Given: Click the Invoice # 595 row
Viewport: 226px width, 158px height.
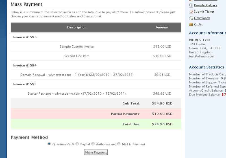Looking at the screenshot, I should pos(96,37).
